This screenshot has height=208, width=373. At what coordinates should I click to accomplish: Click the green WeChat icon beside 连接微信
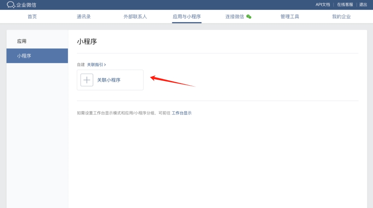(249, 17)
